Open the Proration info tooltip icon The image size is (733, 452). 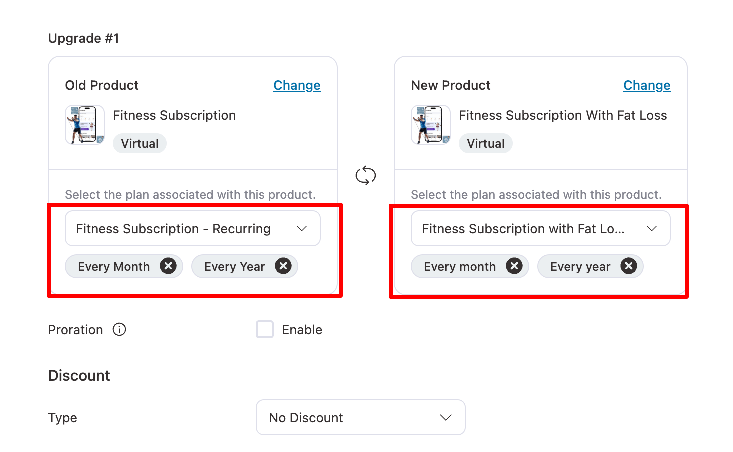click(x=119, y=329)
